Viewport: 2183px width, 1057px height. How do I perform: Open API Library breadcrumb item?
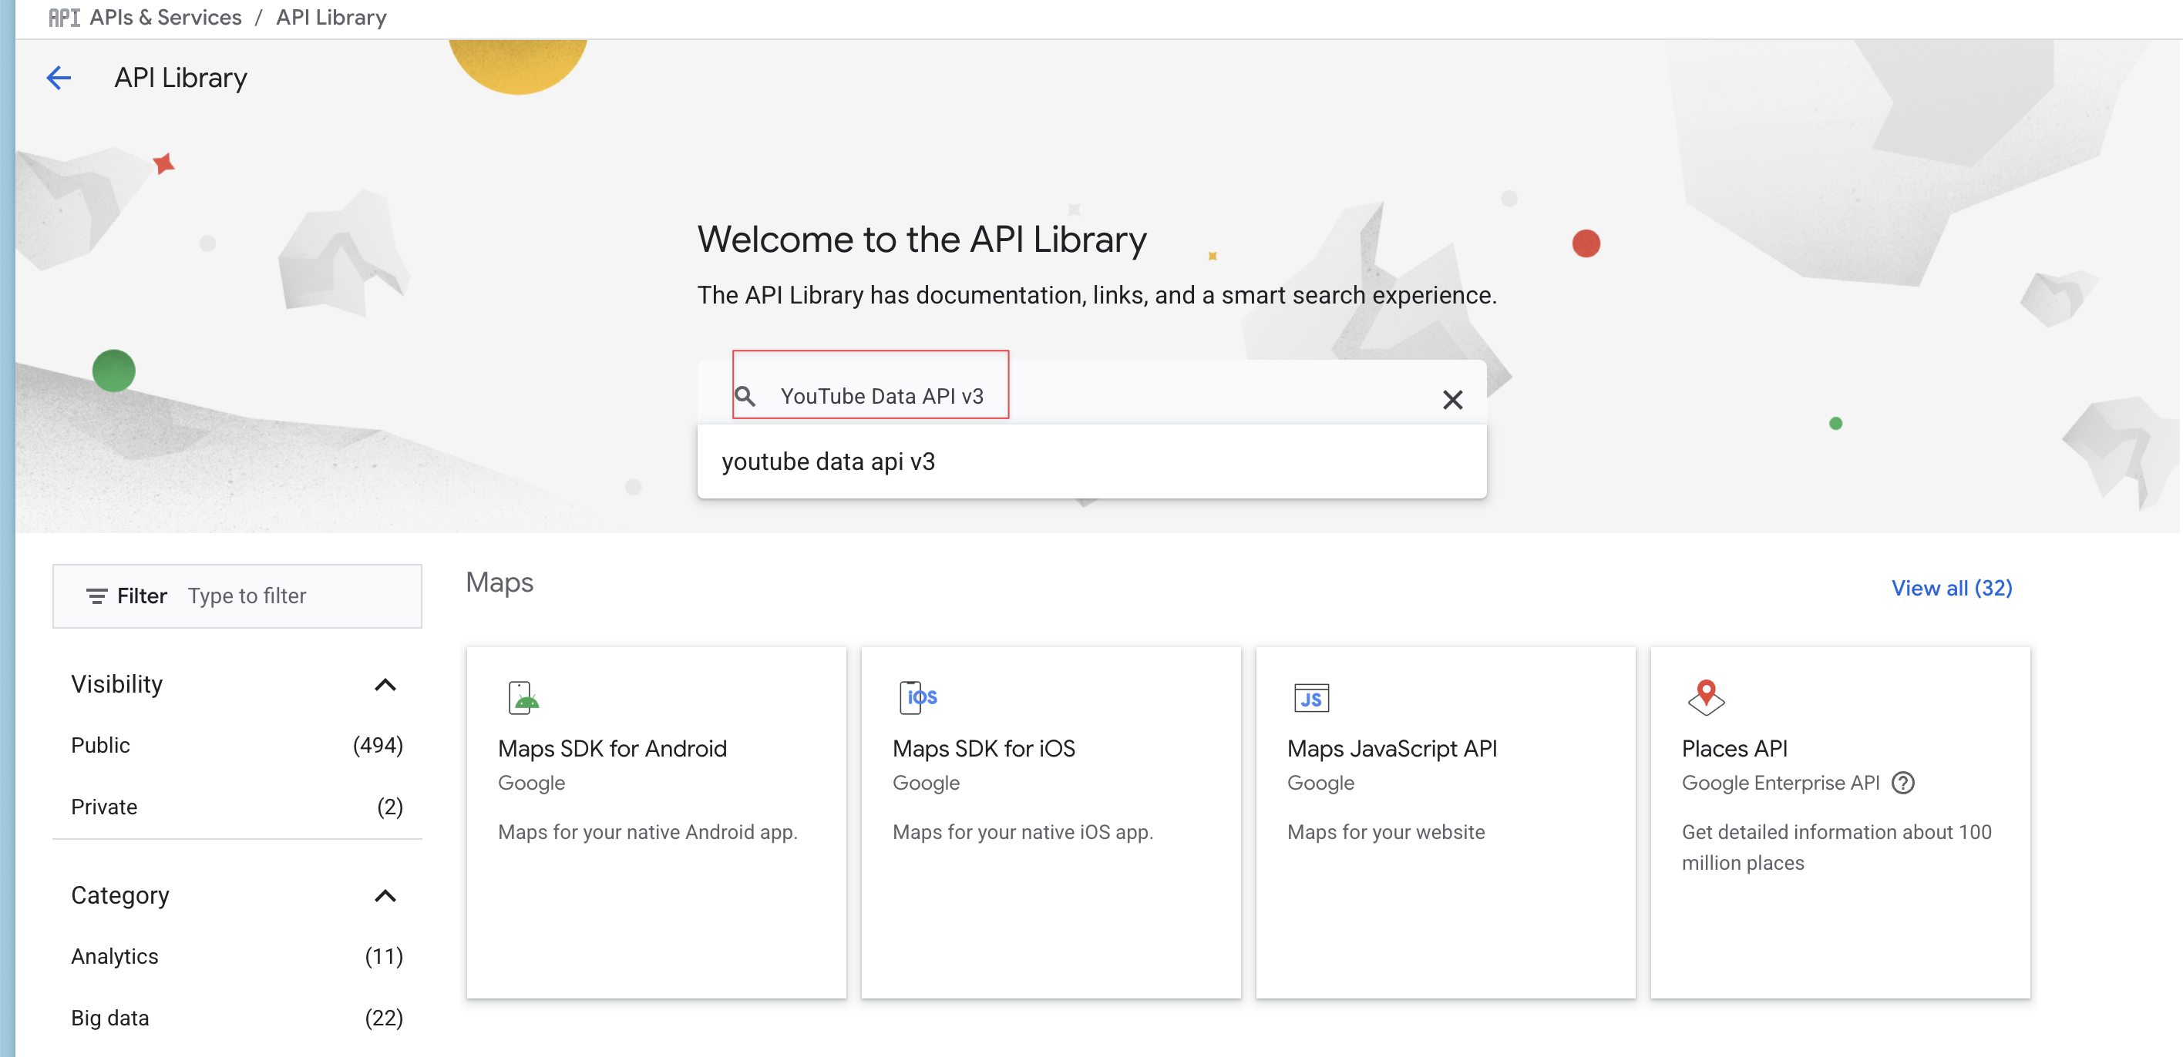(x=331, y=18)
